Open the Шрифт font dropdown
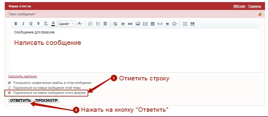This screenshot has height=117, width=268. pyautogui.click(x=66, y=24)
